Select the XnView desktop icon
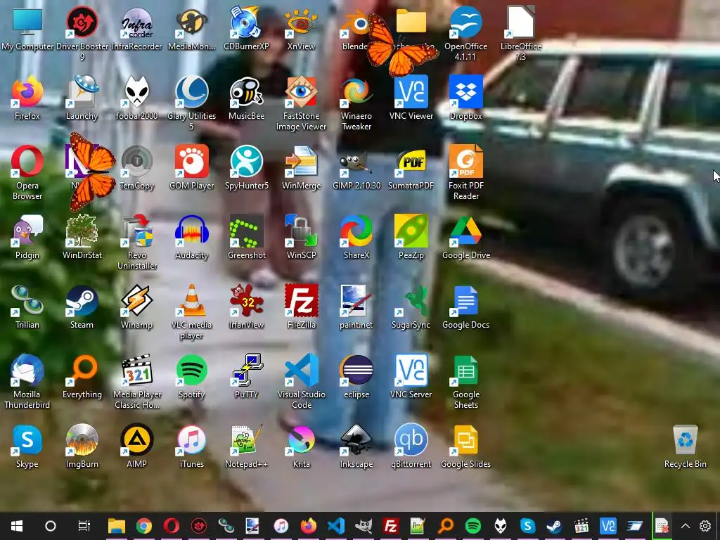Viewport: 720px width, 540px height. pos(301,28)
